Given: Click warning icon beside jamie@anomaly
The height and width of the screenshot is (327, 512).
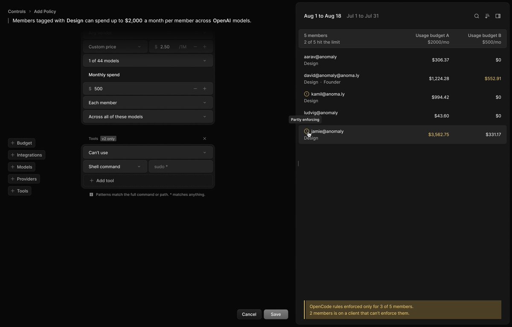Looking at the screenshot, I should click(306, 131).
